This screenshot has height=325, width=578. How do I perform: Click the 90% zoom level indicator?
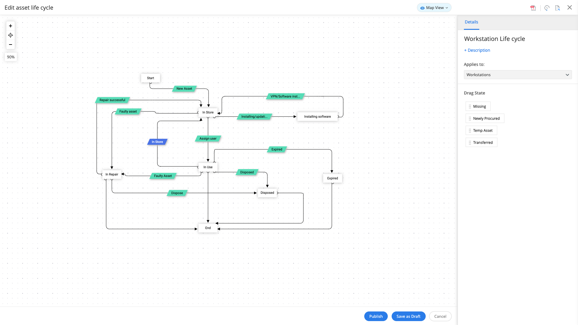click(11, 57)
